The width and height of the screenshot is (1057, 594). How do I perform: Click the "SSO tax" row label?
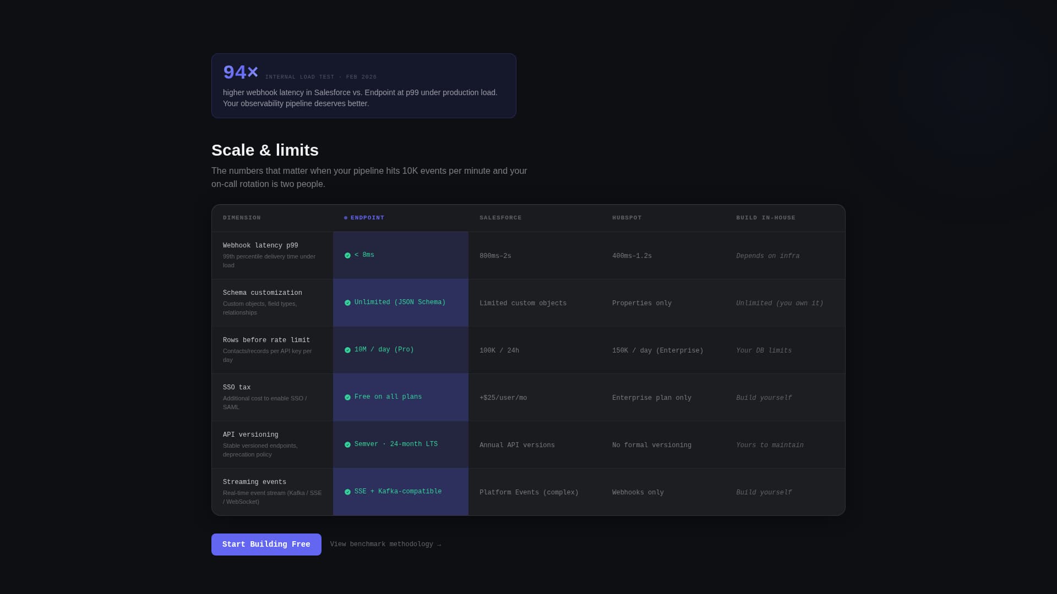click(237, 387)
